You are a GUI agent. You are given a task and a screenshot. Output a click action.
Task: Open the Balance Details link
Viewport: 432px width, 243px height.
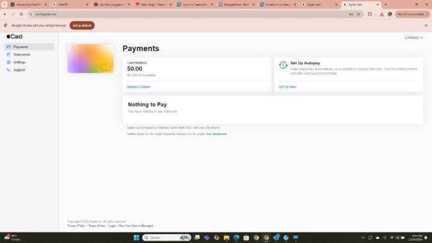139,87
